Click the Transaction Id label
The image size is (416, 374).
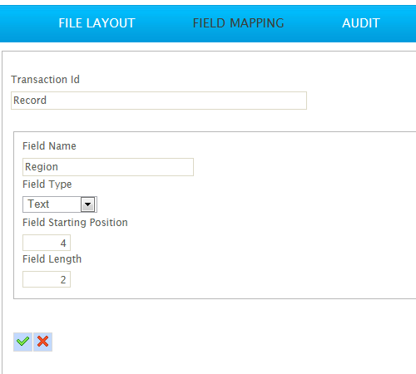tap(45, 80)
